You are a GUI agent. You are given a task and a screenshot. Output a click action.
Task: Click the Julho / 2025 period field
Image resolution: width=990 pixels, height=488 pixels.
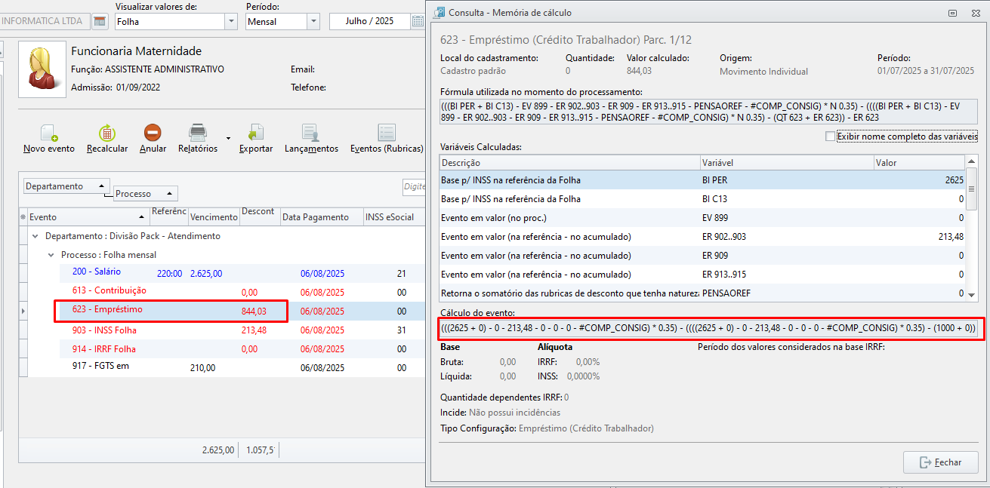click(x=370, y=22)
